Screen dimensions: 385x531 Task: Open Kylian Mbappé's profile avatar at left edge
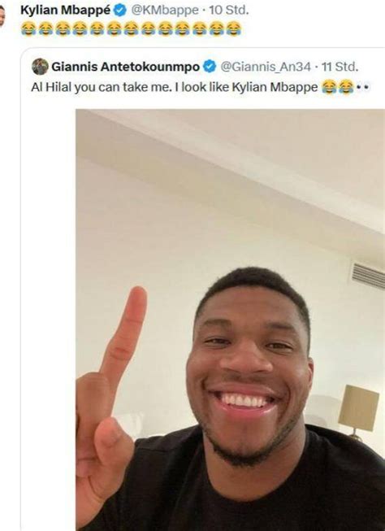[x=2, y=15]
